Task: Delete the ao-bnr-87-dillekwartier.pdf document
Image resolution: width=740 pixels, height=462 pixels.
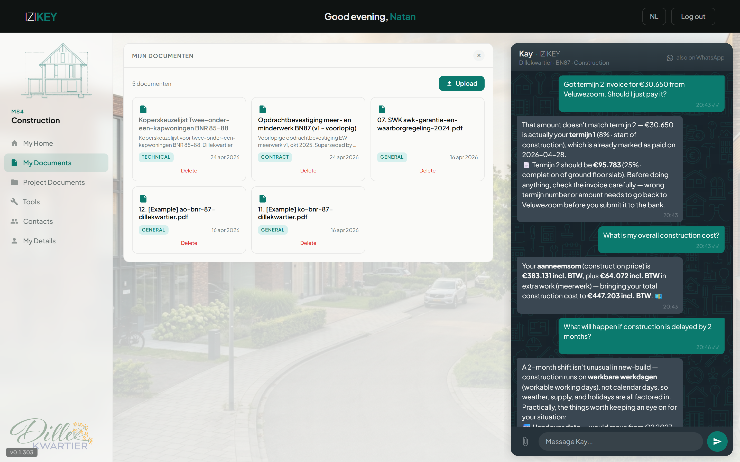Action: [189, 243]
